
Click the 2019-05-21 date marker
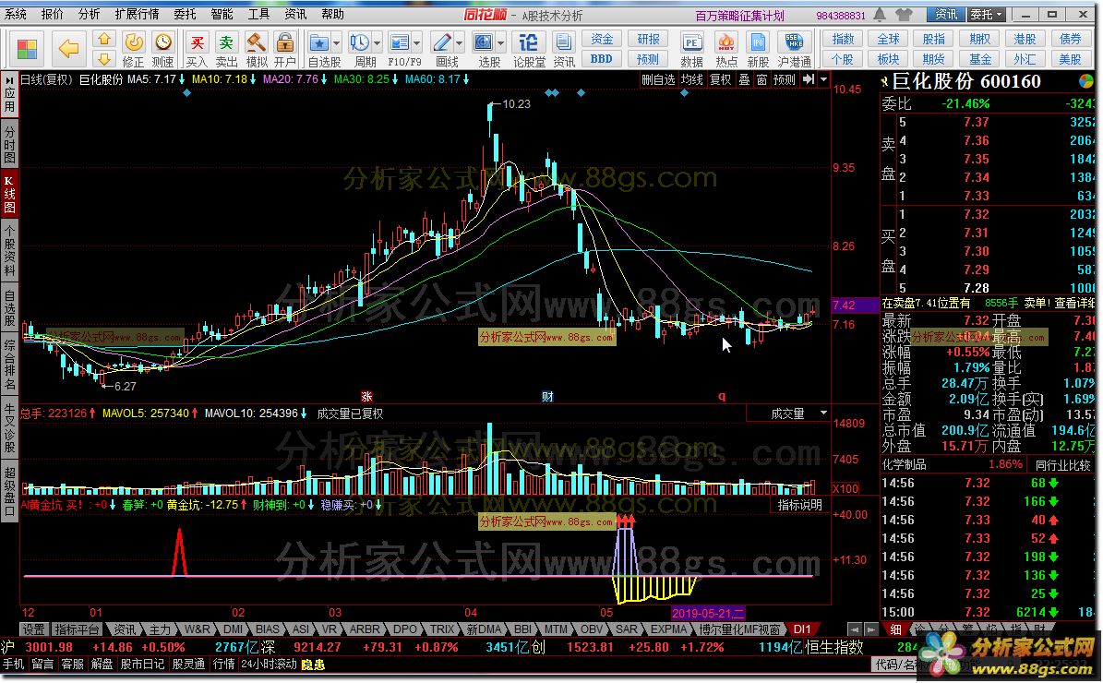[x=708, y=614]
